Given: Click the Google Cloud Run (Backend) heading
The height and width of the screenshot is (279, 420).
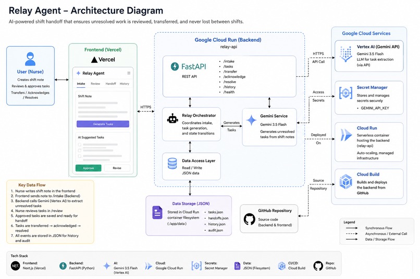Looking at the screenshot, I should point(228,40).
